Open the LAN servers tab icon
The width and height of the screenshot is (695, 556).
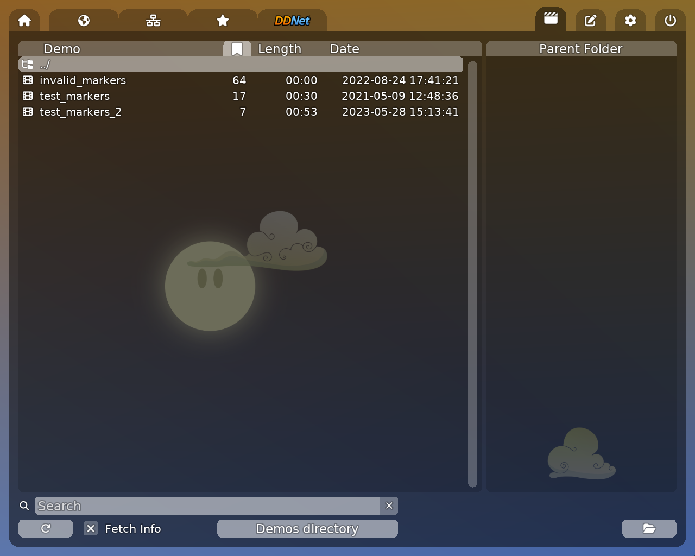(x=153, y=21)
